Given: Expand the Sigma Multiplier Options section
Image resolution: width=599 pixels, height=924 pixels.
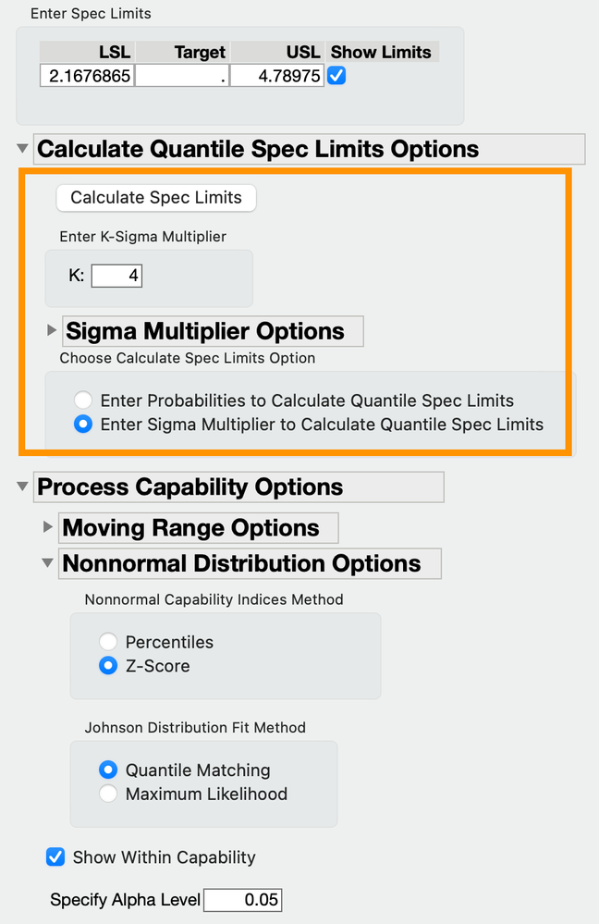Looking at the screenshot, I should [52, 330].
